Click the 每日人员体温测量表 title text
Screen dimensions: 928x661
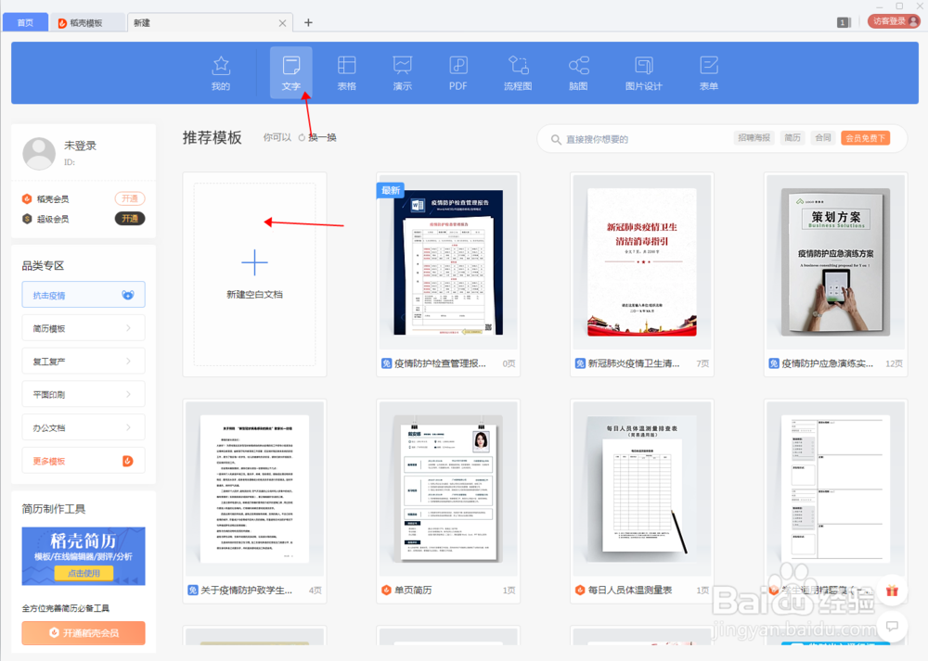pyautogui.click(x=630, y=590)
